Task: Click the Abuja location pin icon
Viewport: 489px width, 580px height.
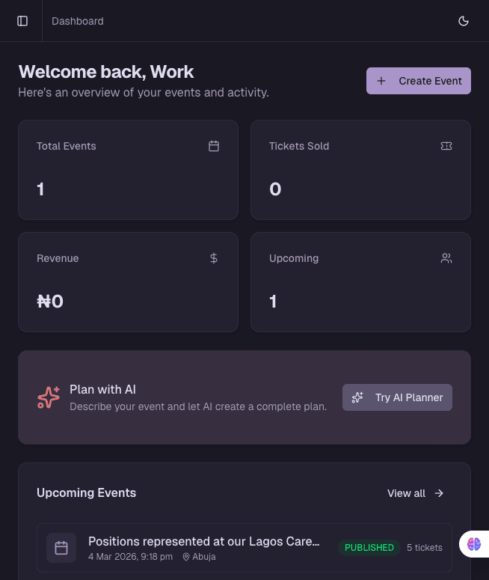Action: pos(187,557)
